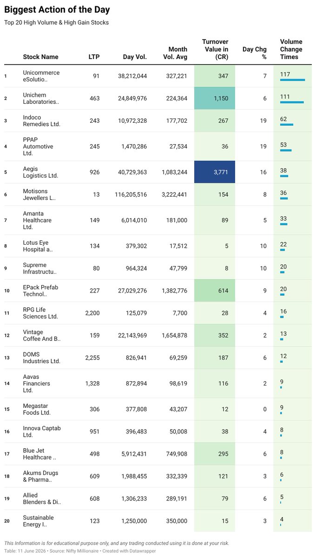Click the volume bar under 53
Screen dimensions: 316x558
286,151
